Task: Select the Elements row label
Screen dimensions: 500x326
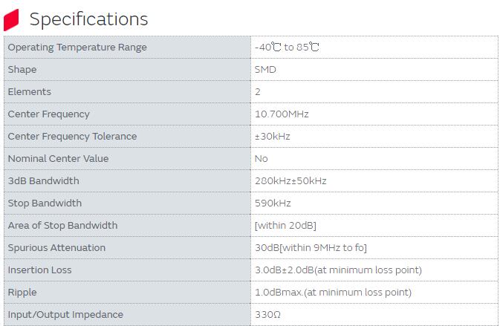Action: (29, 92)
